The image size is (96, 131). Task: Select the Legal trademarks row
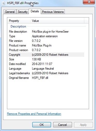(46, 73)
